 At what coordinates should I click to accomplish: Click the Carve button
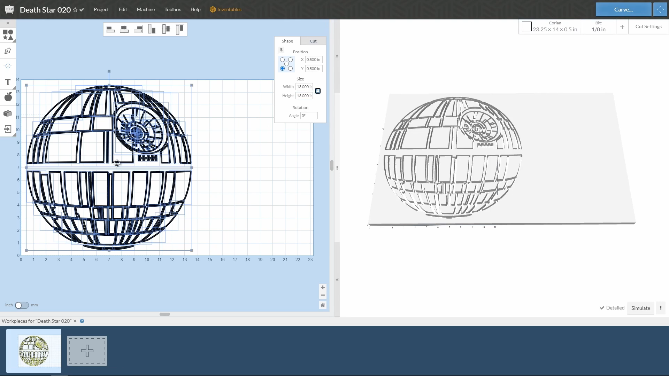pos(623,9)
